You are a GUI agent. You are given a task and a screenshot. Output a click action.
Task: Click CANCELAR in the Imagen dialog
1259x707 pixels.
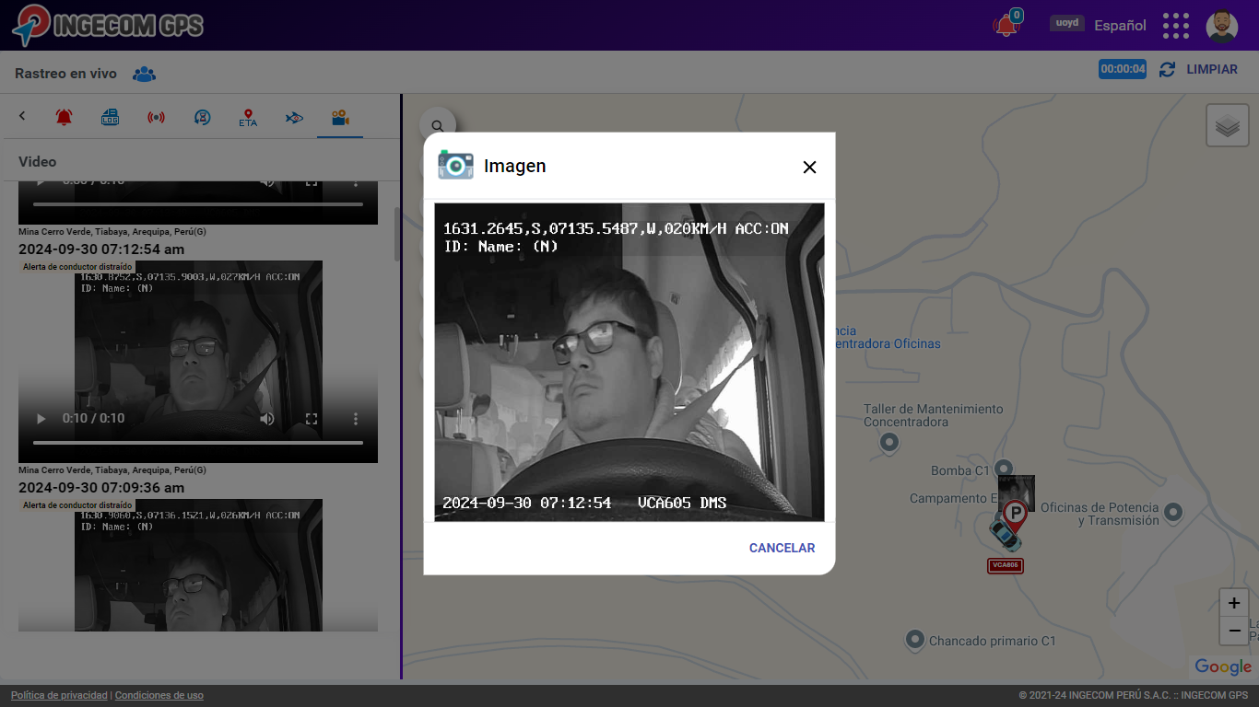[782, 548]
